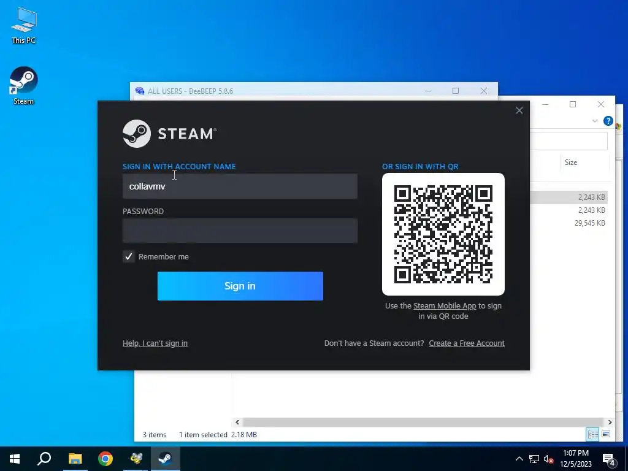Switch File Explorer to details view
The height and width of the screenshot is (471, 628).
593,434
